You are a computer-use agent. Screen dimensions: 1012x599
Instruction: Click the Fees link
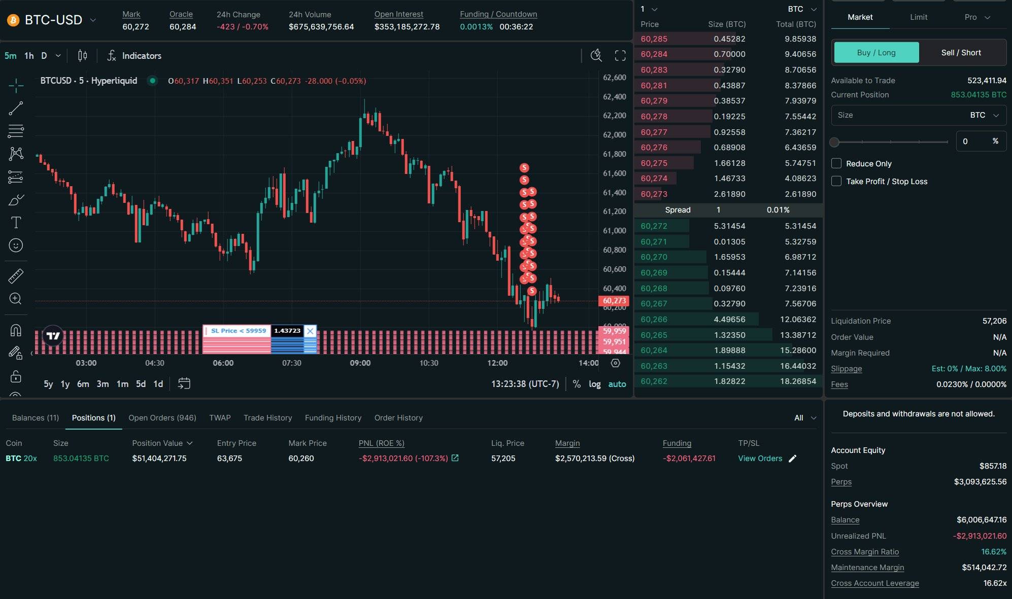(839, 384)
